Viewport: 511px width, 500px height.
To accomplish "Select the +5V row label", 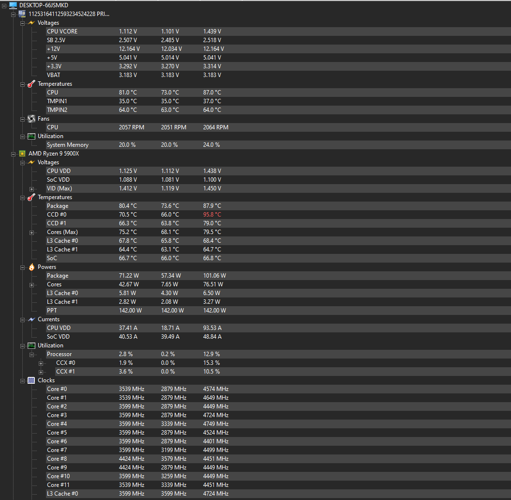I will point(52,58).
